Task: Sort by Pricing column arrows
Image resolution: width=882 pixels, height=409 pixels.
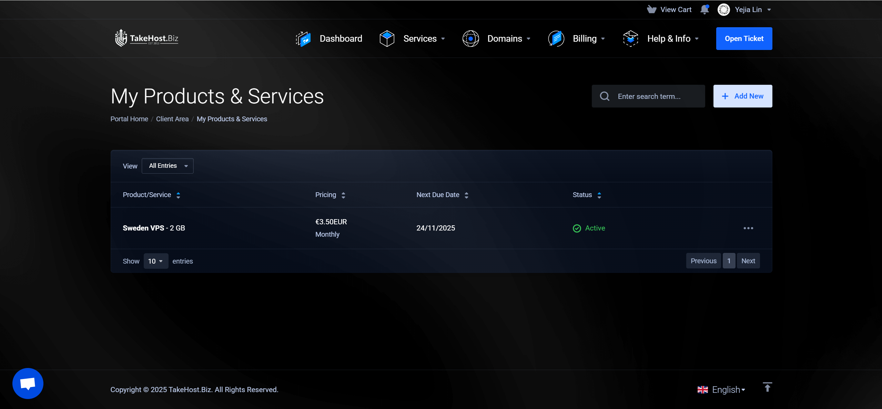Action: (343, 195)
